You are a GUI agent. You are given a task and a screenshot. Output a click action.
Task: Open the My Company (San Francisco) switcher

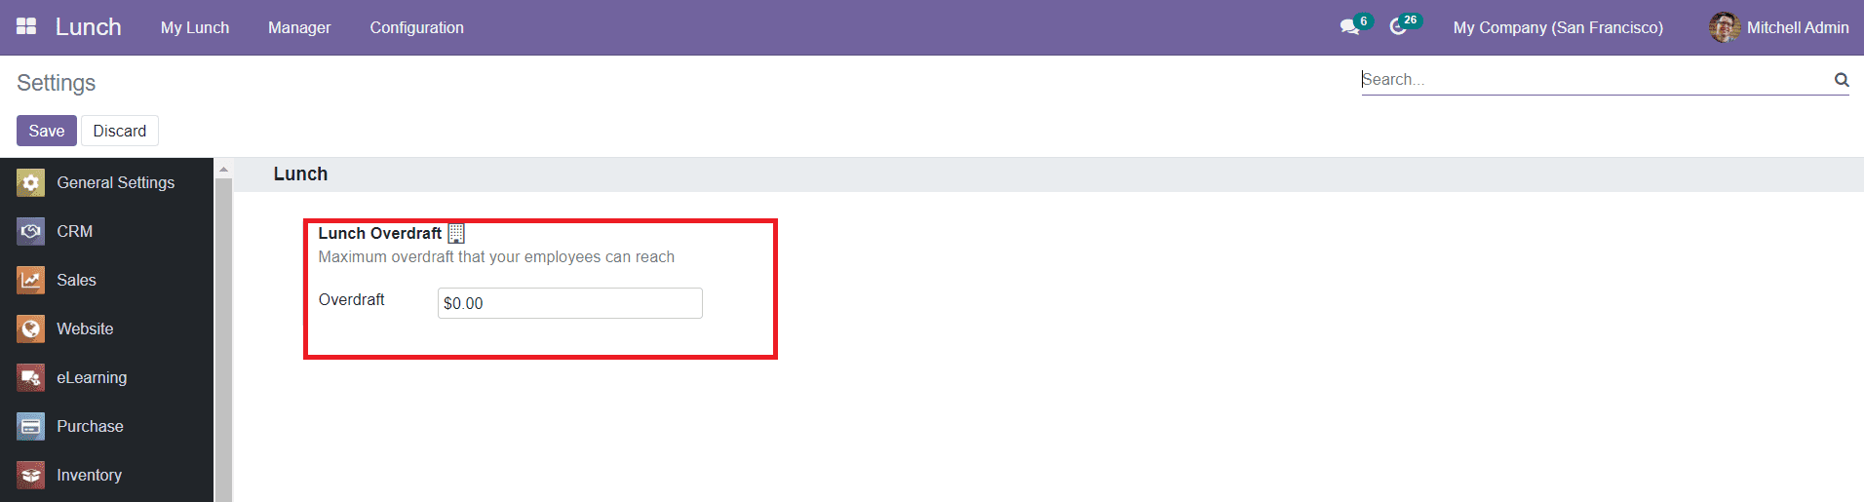point(1558,27)
